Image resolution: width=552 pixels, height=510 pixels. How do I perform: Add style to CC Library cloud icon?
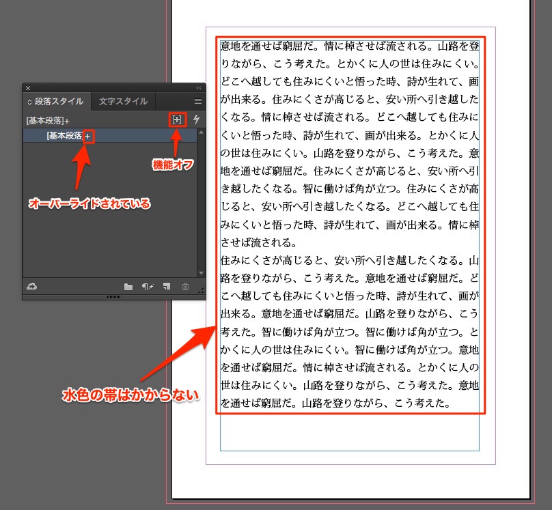(31, 286)
